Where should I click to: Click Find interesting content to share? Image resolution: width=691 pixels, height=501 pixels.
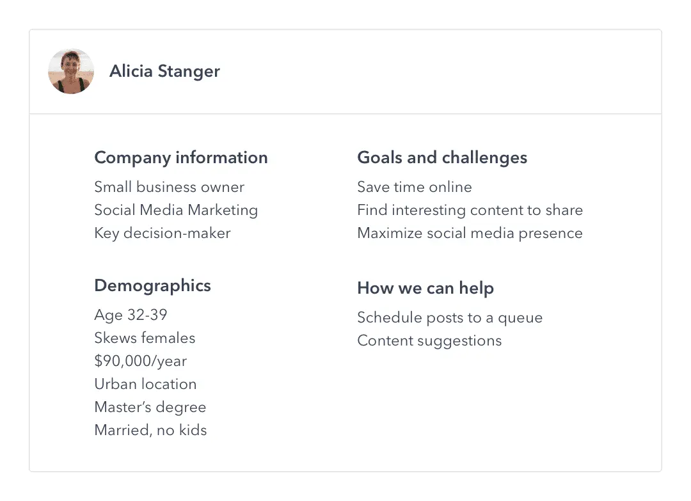tap(470, 210)
